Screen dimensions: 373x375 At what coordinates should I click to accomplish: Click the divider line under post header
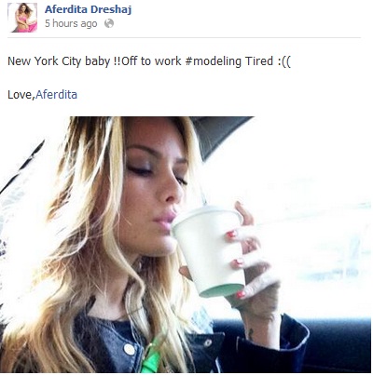(x=184, y=38)
